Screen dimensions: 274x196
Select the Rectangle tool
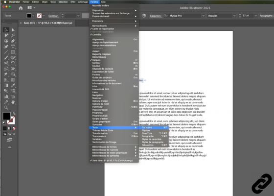coord(13,52)
